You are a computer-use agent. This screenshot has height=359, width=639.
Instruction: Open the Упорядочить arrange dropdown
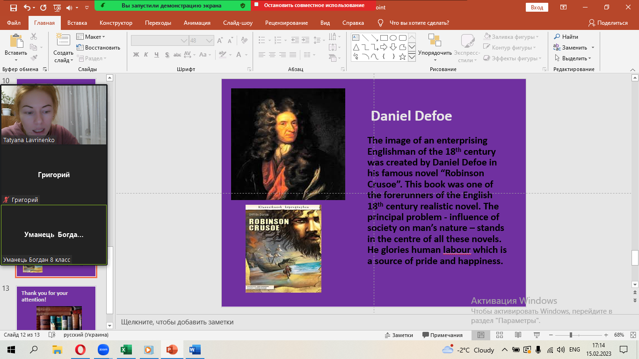pyautogui.click(x=435, y=53)
